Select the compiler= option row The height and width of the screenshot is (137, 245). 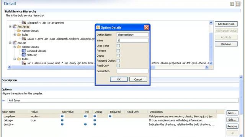(x=109, y=116)
